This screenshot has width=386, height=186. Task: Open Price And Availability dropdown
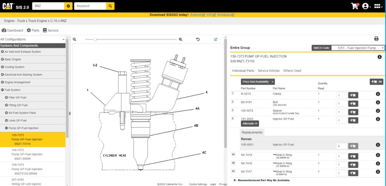pos(258,81)
